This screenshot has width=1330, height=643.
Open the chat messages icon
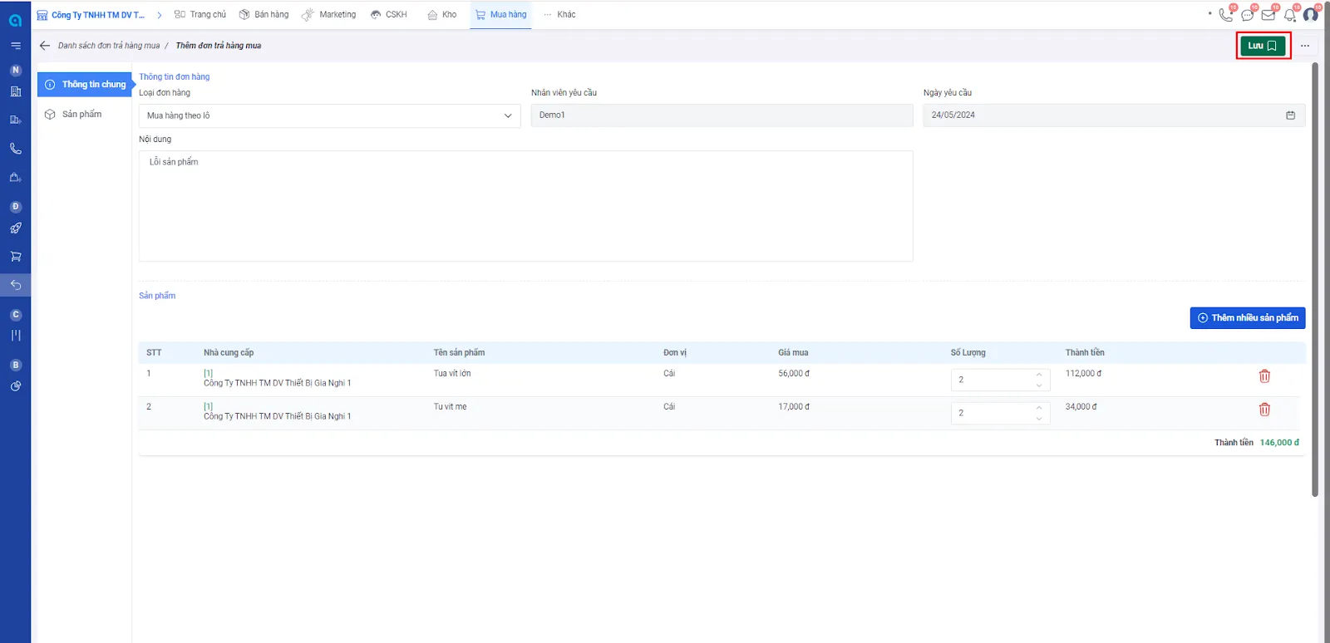(x=1247, y=15)
